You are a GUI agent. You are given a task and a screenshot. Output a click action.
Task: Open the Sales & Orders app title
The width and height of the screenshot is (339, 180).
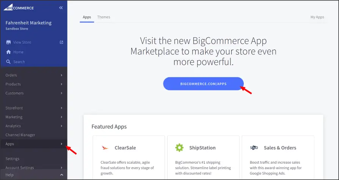280,148
